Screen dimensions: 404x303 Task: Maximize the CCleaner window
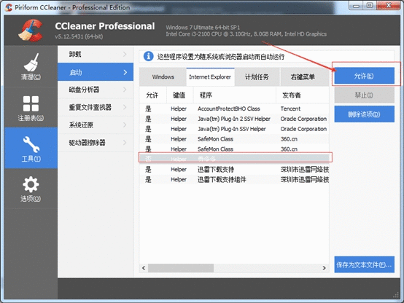pos(370,5)
